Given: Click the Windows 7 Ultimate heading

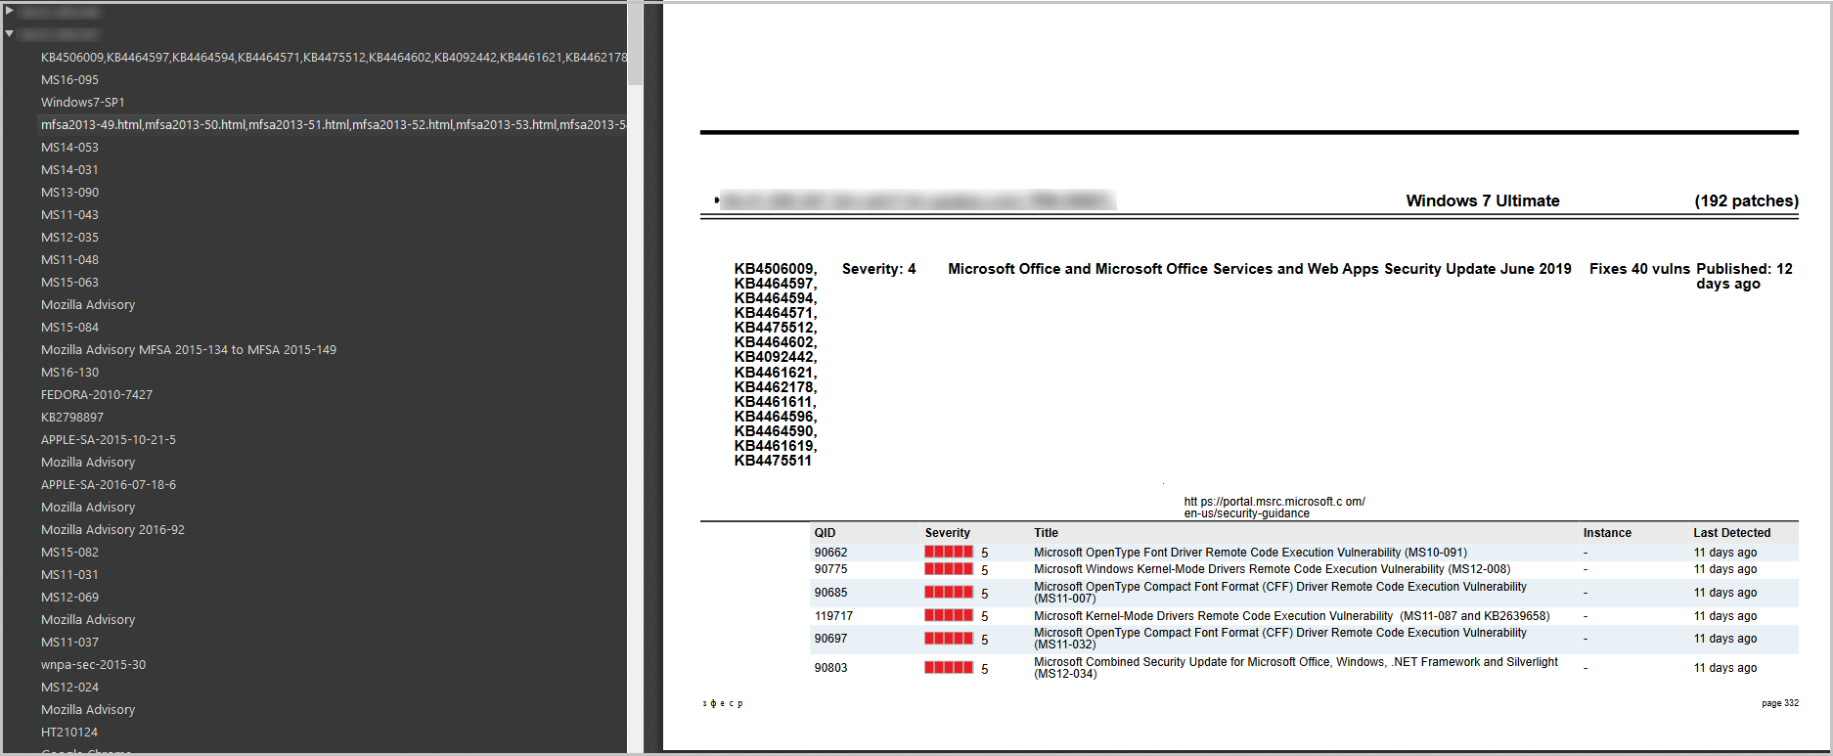Looking at the screenshot, I should pos(1483,200).
